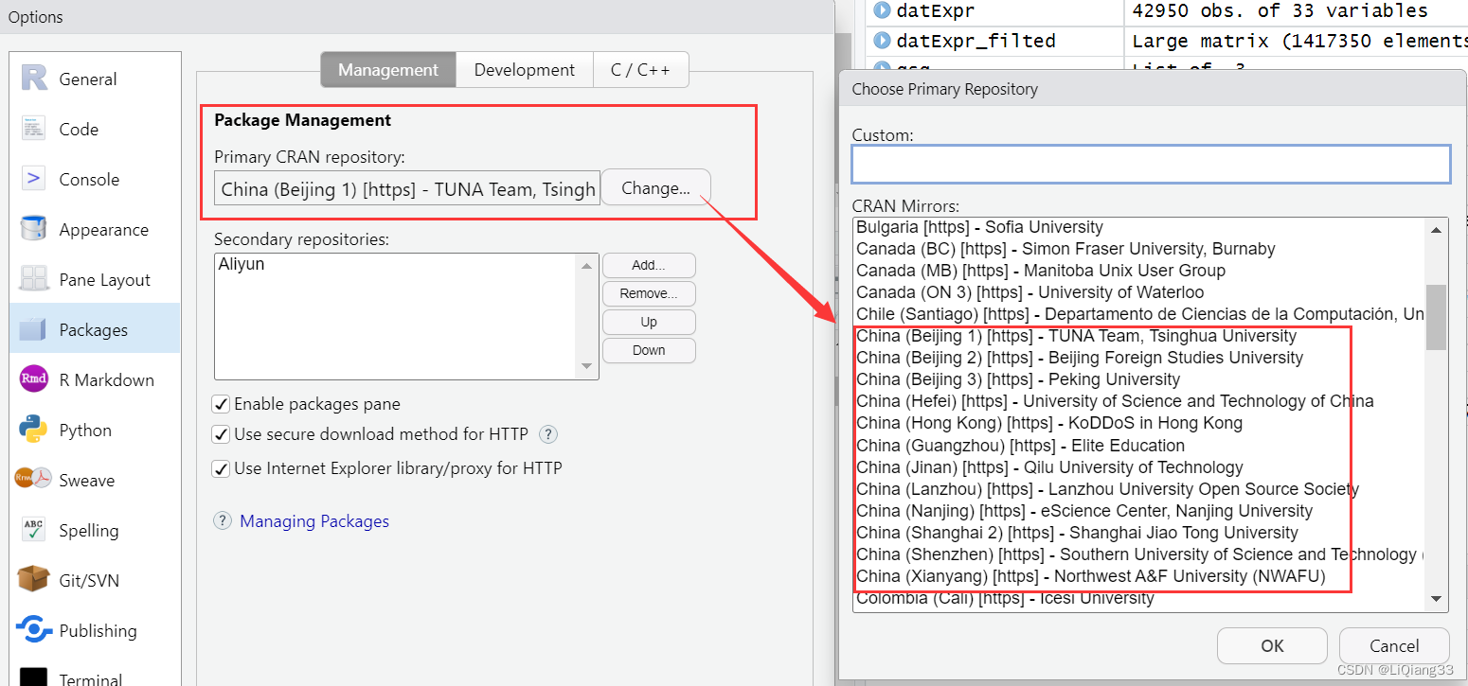The height and width of the screenshot is (686, 1468).
Task: Open the Pane Layout options section
Action: coord(95,280)
